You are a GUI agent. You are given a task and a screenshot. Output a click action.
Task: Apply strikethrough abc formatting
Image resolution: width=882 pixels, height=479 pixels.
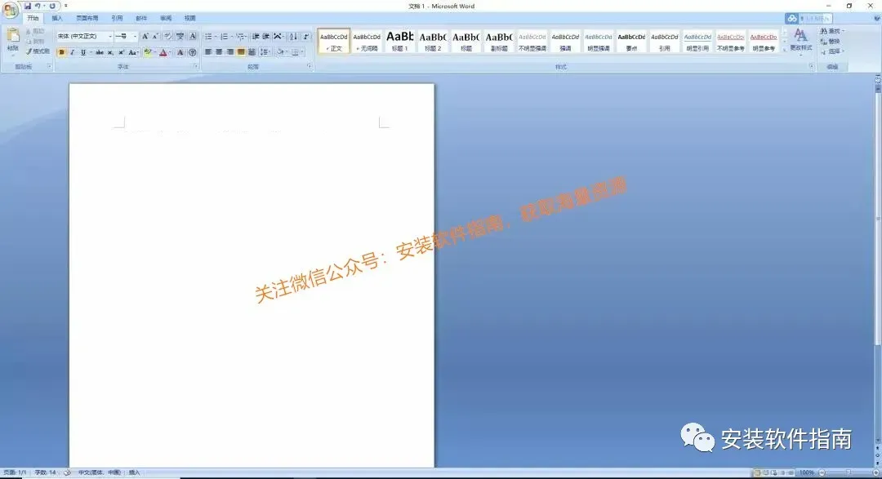tap(100, 52)
